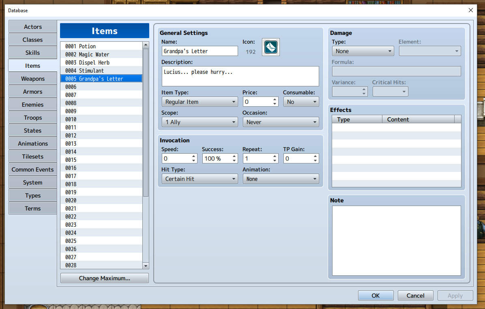The image size is (485, 309).
Task: Expand the Hit Type dropdown
Action: (x=200, y=179)
